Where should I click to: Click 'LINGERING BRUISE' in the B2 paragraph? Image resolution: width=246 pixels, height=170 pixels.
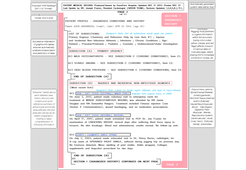[x=101, y=122]
